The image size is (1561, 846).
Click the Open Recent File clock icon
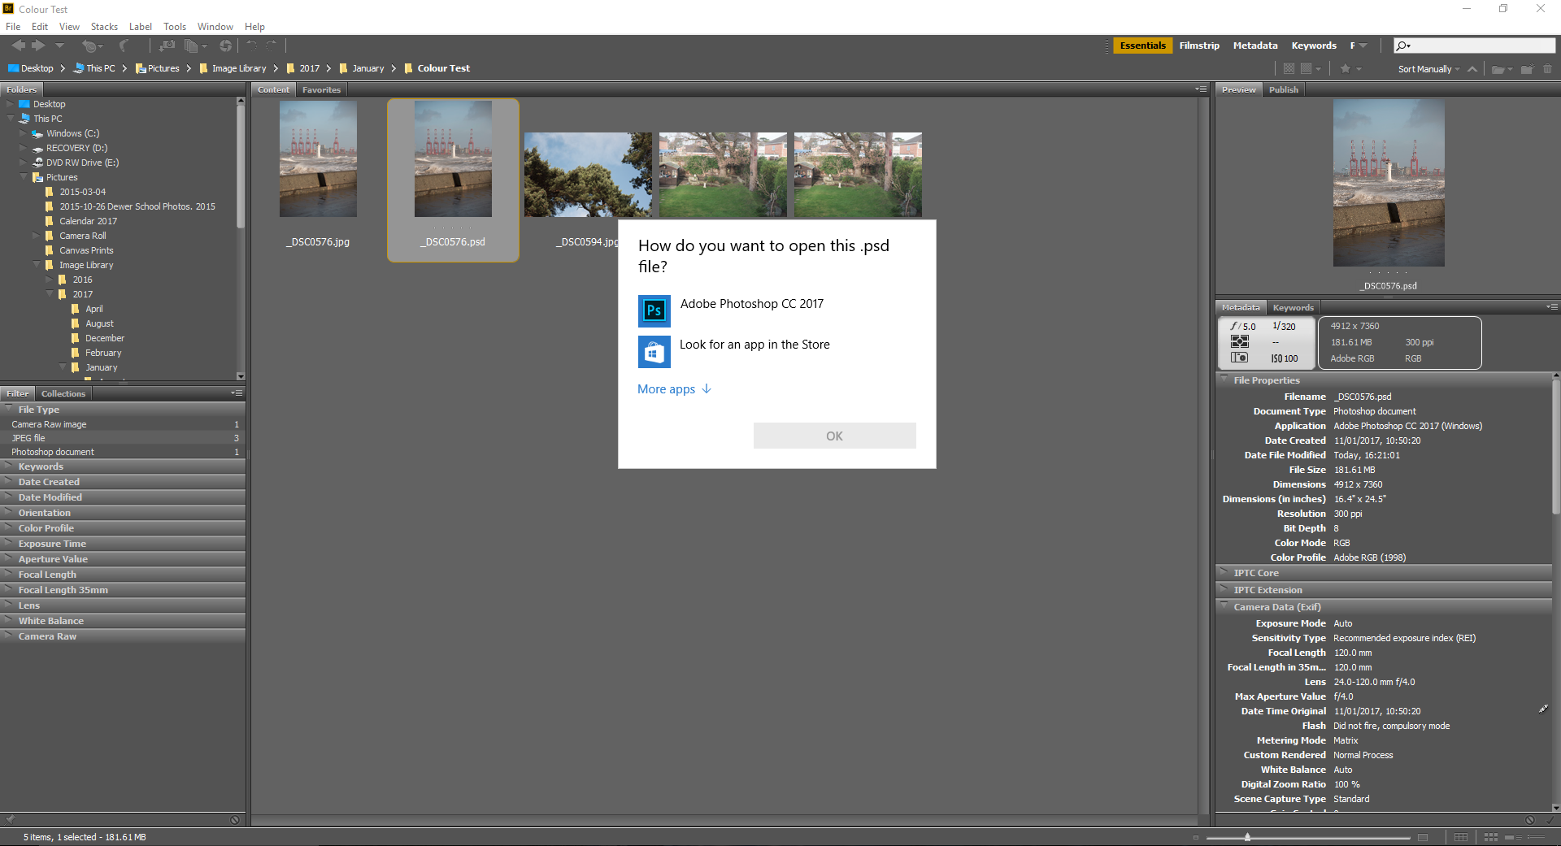tap(89, 46)
